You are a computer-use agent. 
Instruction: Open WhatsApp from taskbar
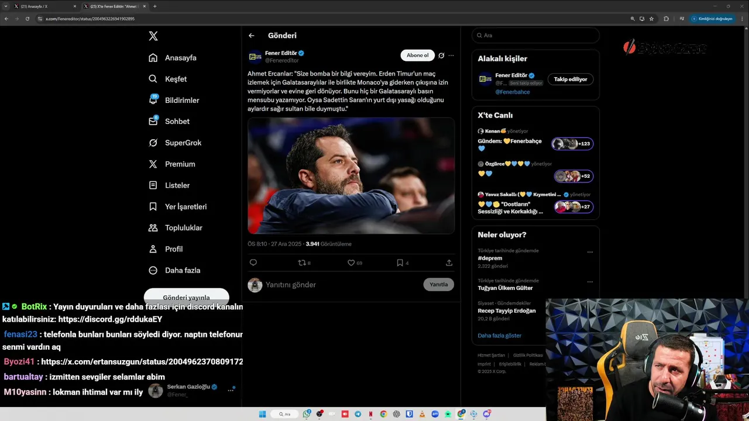(x=307, y=414)
